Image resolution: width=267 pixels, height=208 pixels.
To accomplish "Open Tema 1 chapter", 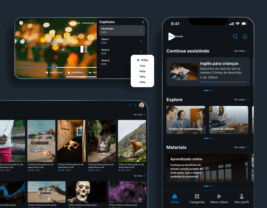I will click(122, 41).
